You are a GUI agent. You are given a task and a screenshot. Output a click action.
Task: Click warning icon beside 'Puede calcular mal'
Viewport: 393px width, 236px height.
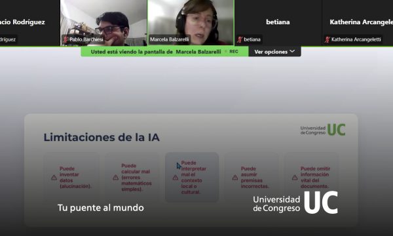click(x=115, y=178)
